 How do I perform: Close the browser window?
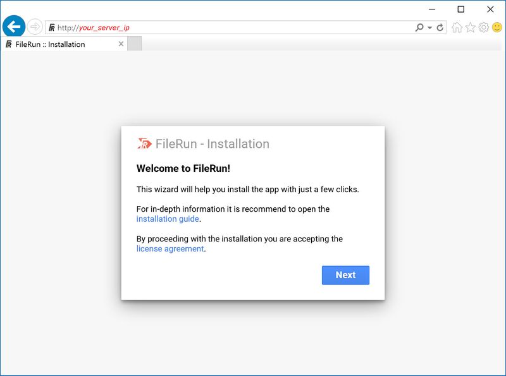(490, 9)
